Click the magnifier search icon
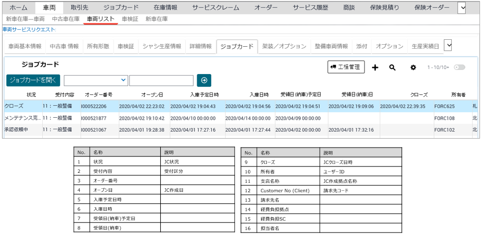This screenshot has width=482, height=236. (x=392, y=68)
